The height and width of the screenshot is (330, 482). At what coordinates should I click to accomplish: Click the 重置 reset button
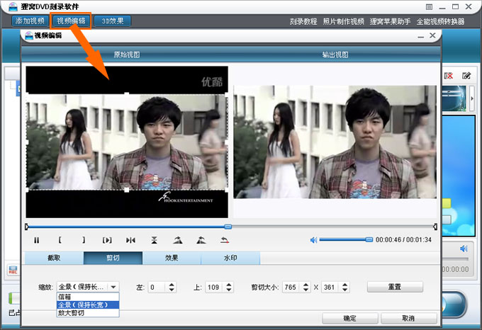pos(395,287)
